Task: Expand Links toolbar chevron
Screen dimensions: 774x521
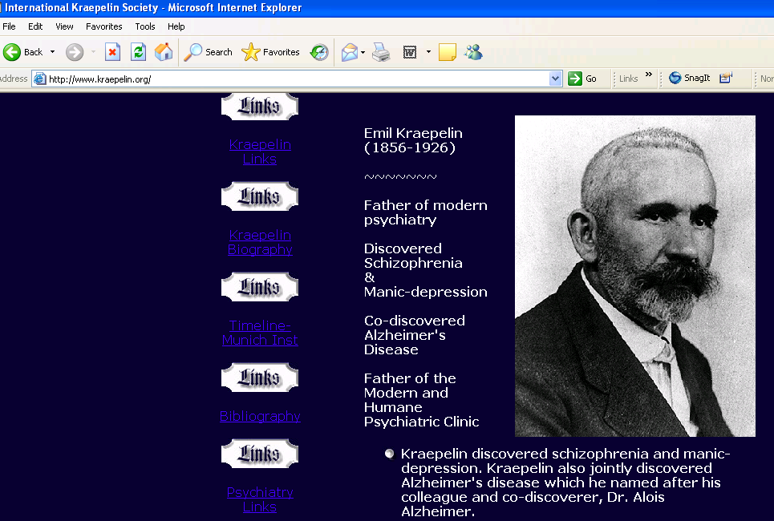Action: click(649, 75)
